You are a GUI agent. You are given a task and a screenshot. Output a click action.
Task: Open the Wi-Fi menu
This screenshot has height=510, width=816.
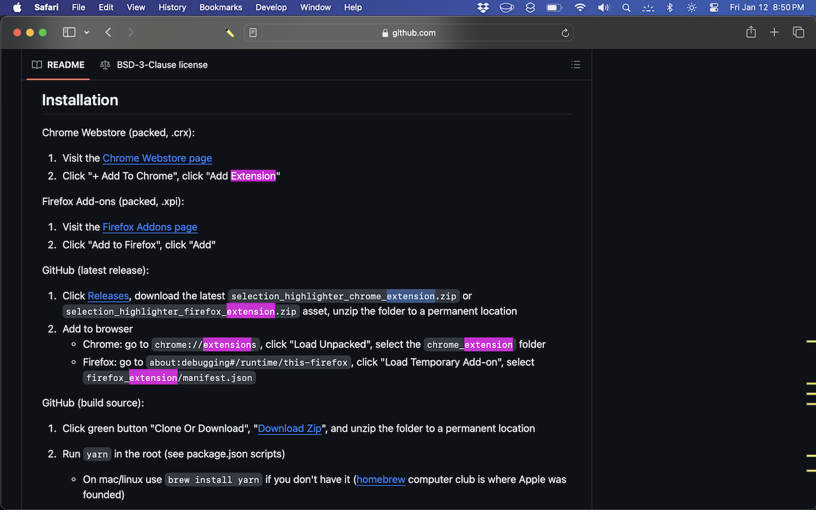pyautogui.click(x=579, y=8)
